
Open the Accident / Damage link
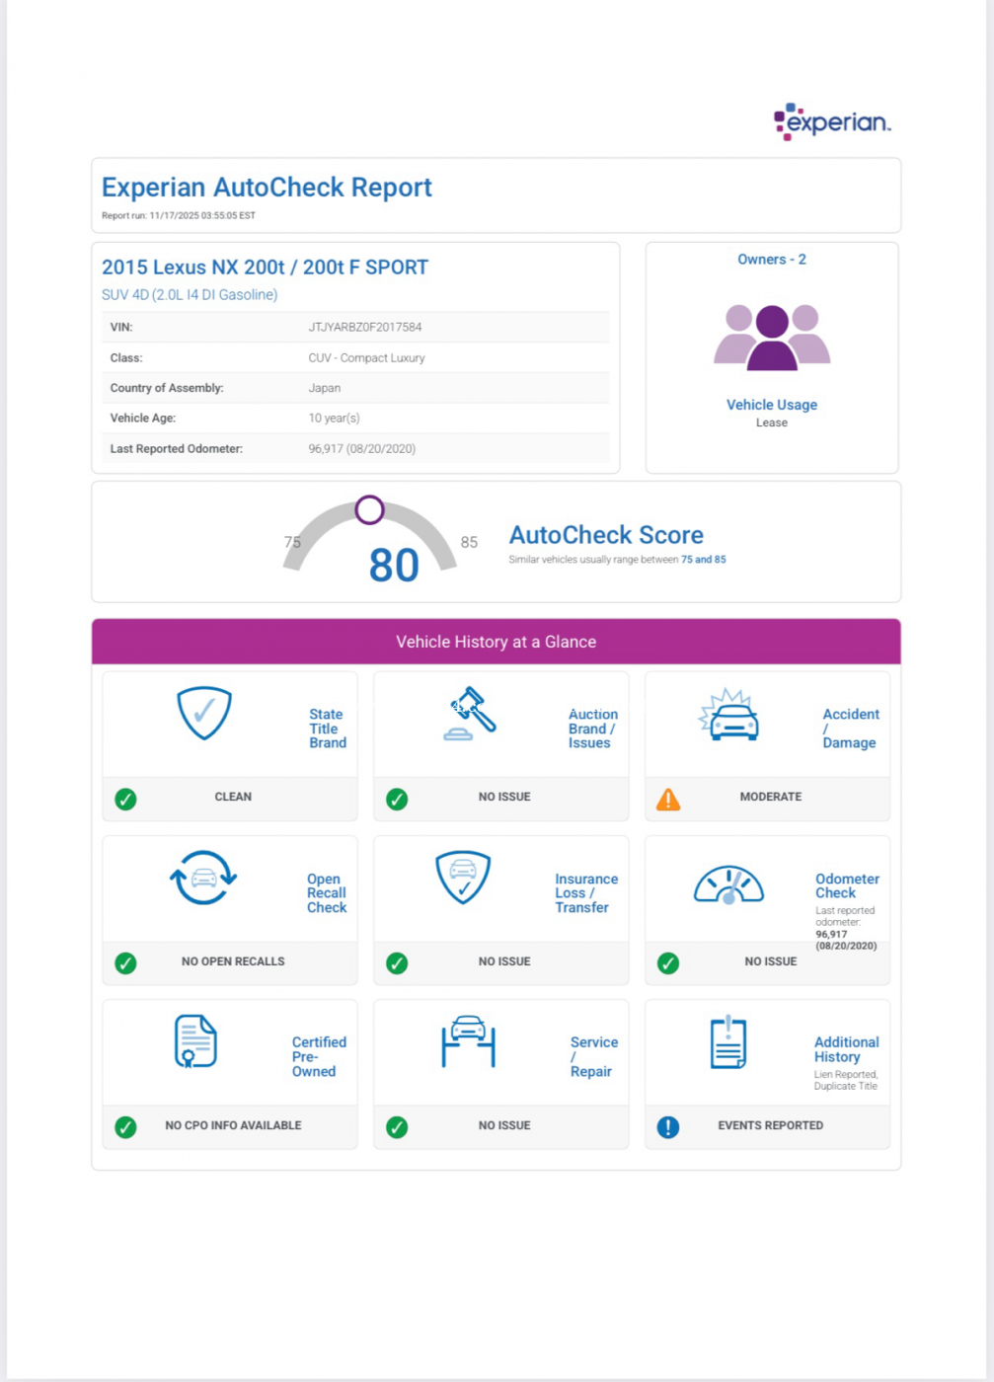click(850, 729)
